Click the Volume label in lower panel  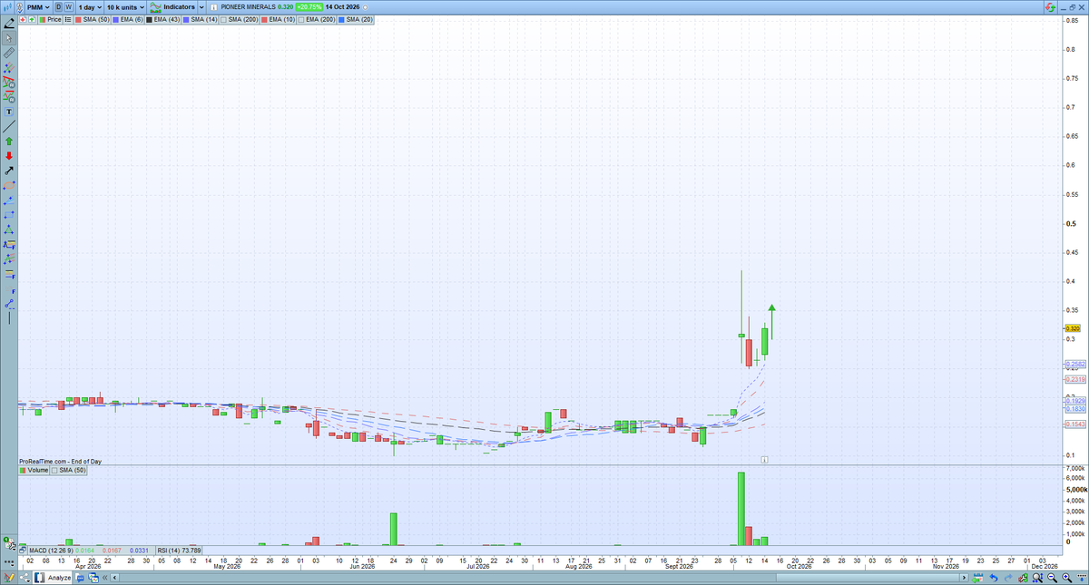coord(34,471)
